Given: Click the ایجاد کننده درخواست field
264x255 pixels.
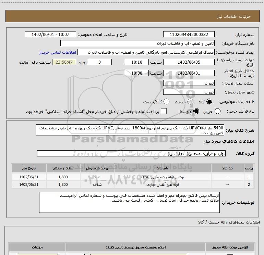Looking at the screenshot, I should coord(146,52).
